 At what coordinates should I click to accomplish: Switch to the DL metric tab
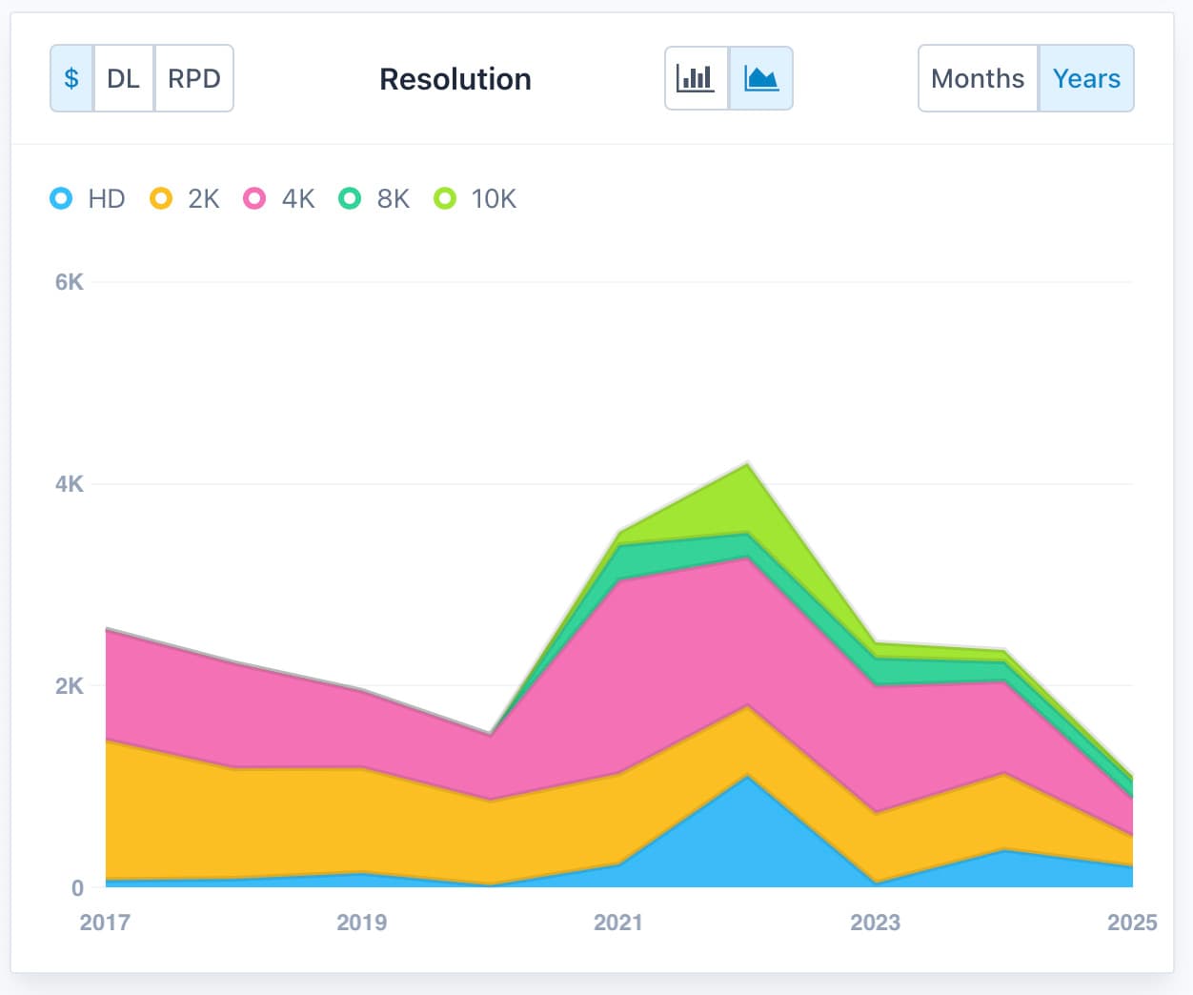[x=123, y=78]
